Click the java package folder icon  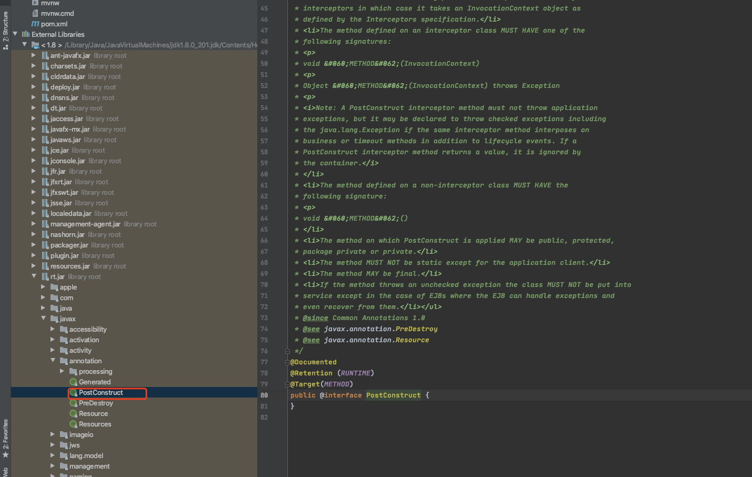(54, 308)
